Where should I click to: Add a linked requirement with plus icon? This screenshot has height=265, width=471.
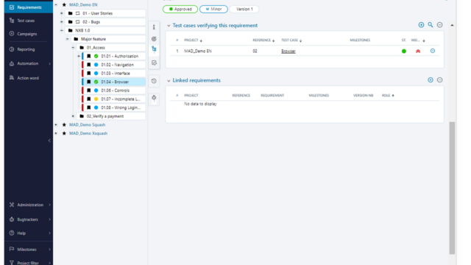(x=431, y=80)
